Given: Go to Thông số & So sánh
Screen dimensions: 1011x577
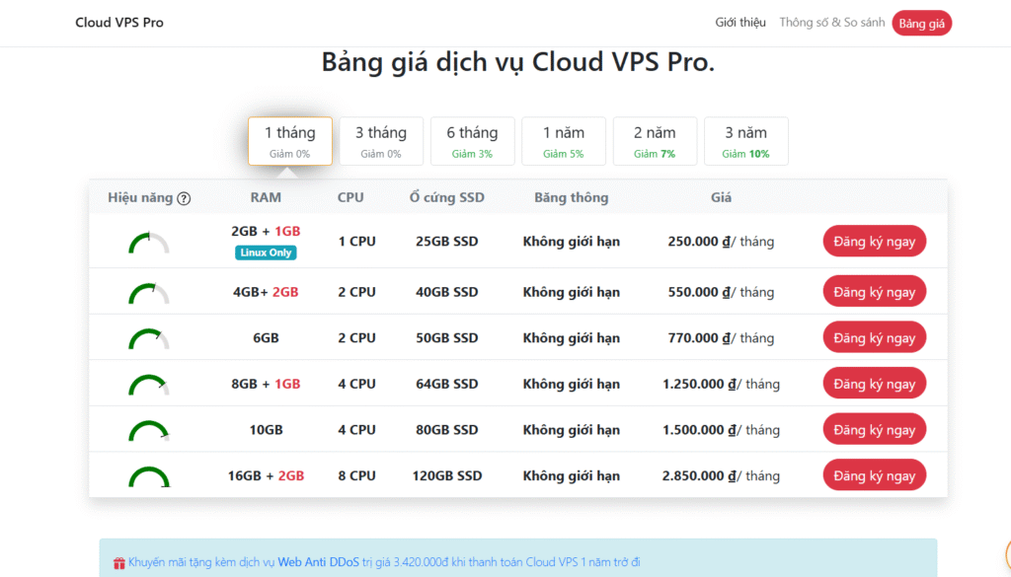Looking at the screenshot, I should [x=831, y=23].
